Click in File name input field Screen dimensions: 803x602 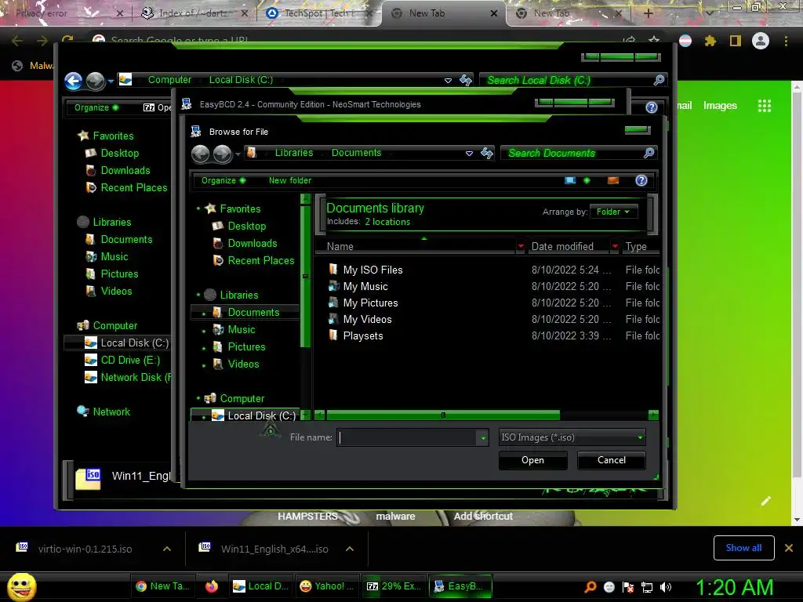pyautogui.click(x=407, y=437)
